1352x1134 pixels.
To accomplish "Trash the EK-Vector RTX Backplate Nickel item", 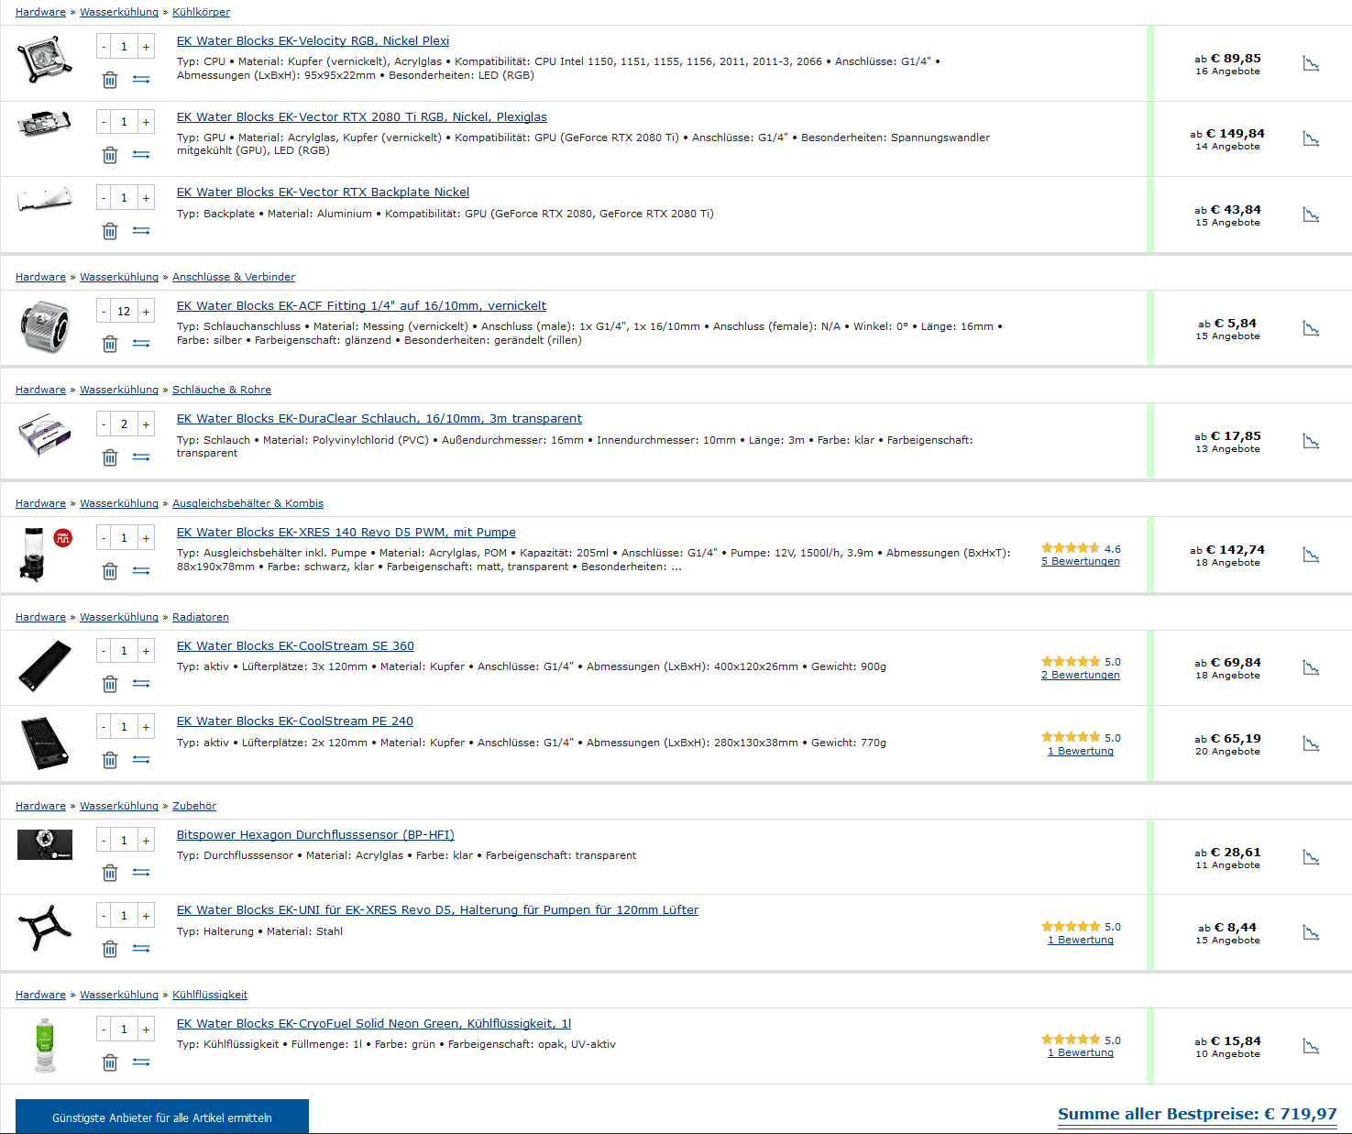I will 110,231.
